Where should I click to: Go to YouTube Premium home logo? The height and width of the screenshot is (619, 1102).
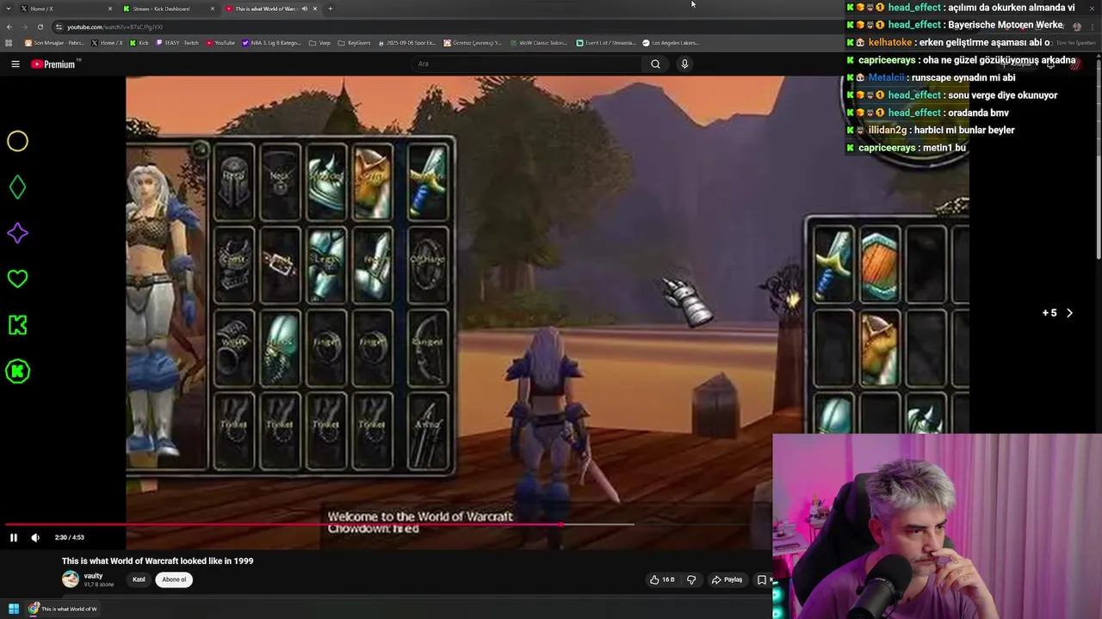tap(55, 64)
